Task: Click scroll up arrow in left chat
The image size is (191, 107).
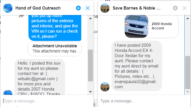Action: pos(90,18)
